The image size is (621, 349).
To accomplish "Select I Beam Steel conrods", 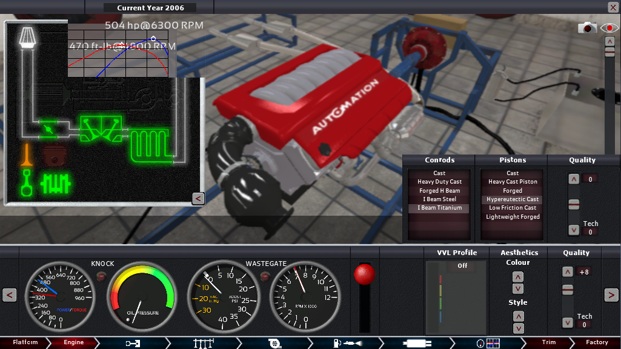I will pyautogui.click(x=439, y=199).
